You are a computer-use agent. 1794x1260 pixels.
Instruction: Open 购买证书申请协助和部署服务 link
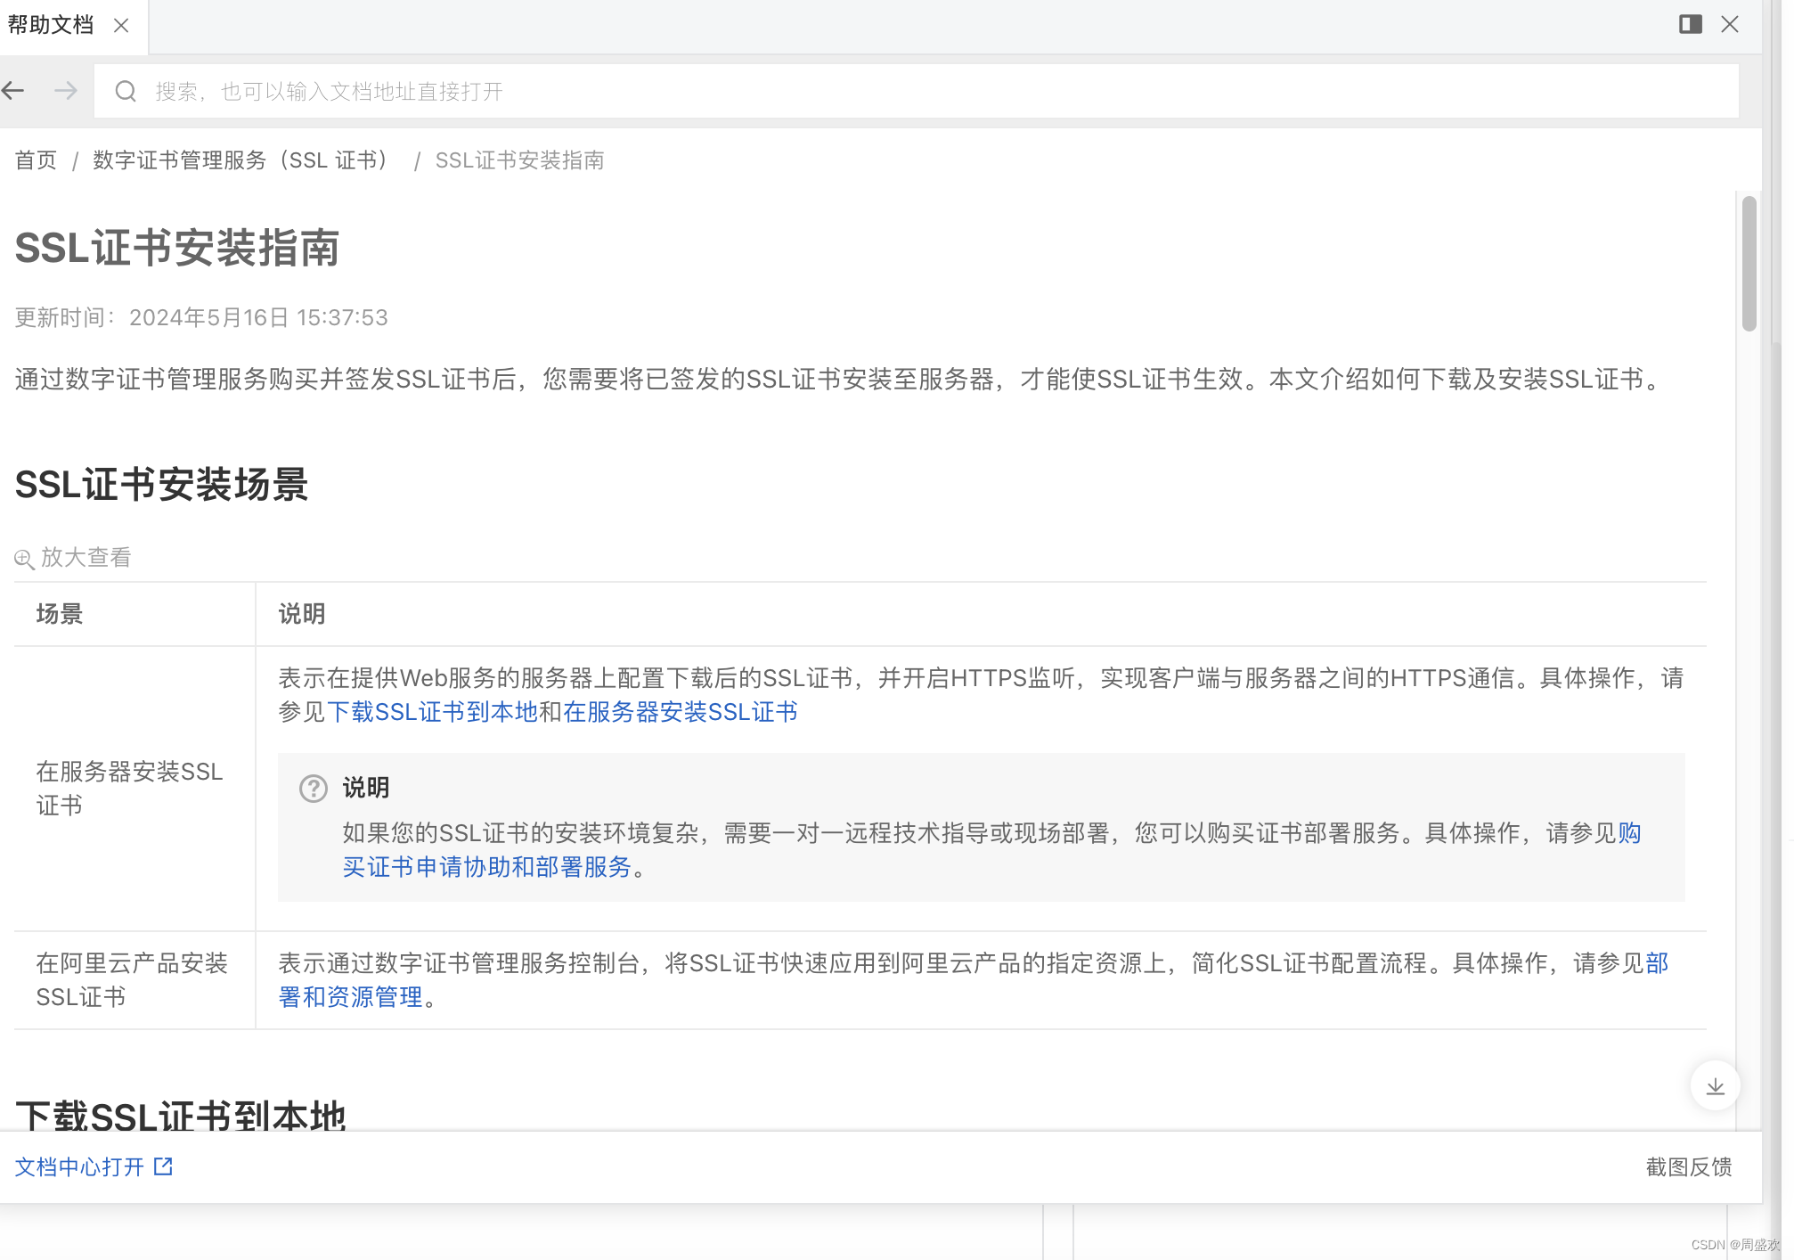click(x=486, y=867)
